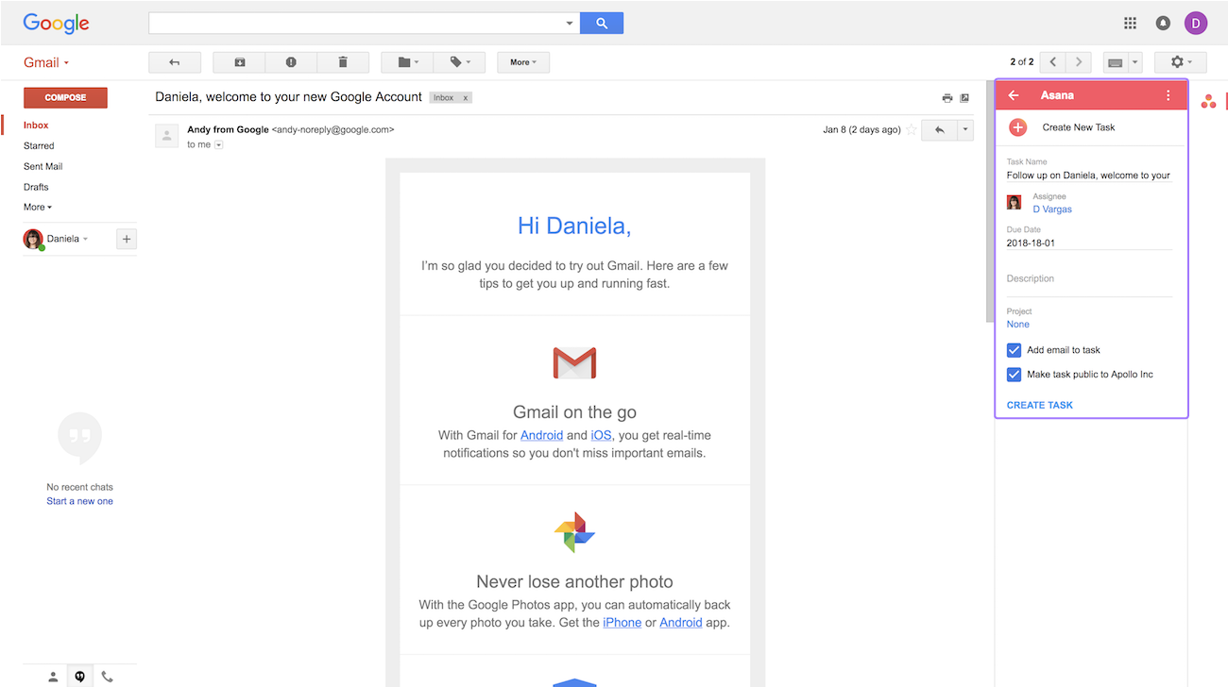Open the search options dropdown arrow
This screenshot has height=687, width=1228.
click(x=570, y=23)
